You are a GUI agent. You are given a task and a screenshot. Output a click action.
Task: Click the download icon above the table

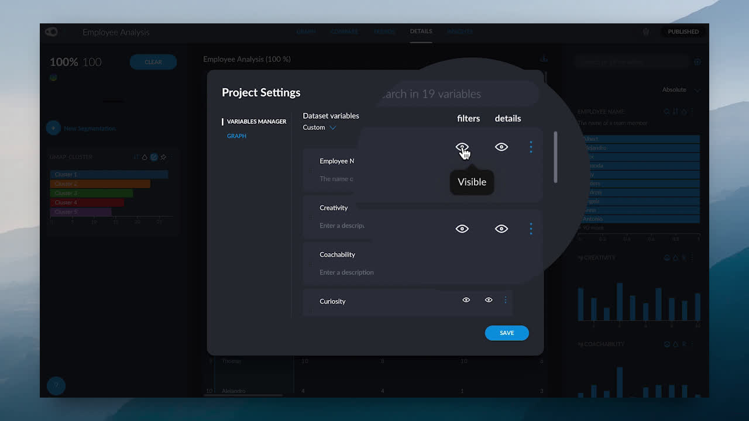pos(544,58)
